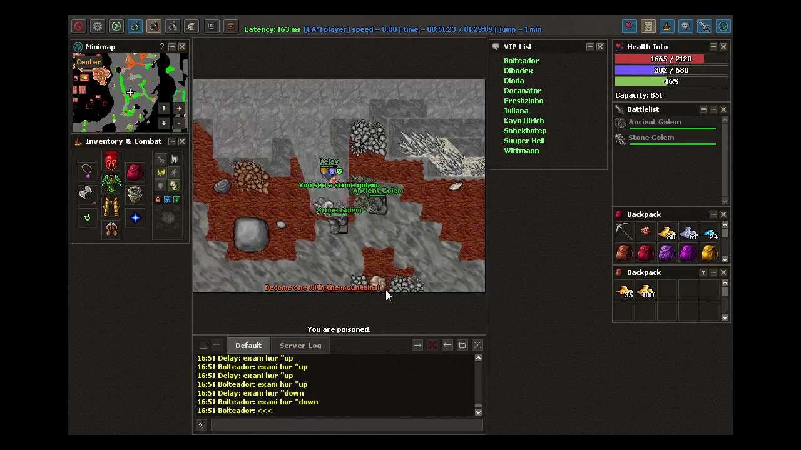
Task: Target Ancient Golem in Battlelist
Action: tap(666, 123)
